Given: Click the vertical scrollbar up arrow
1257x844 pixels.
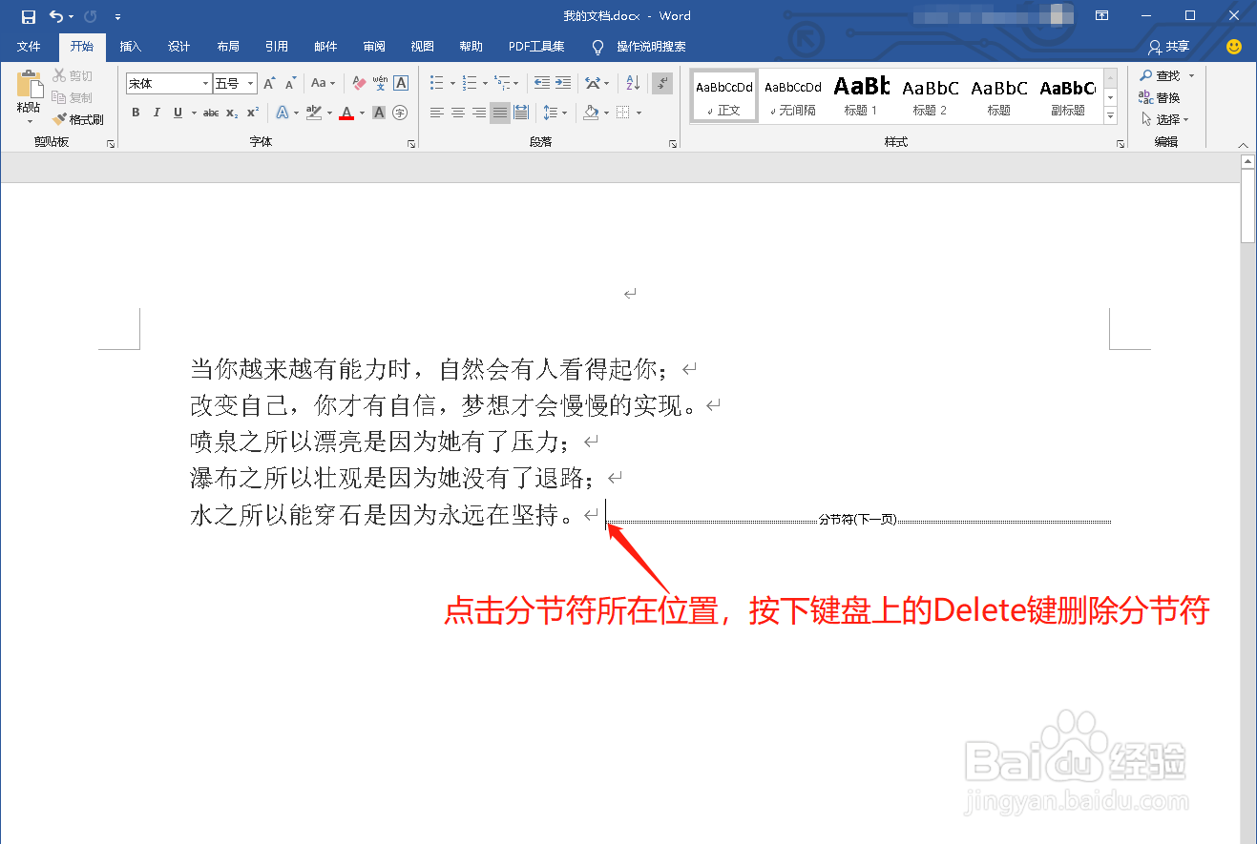Looking at the screenshot, I should click(x=1247, y=162).
